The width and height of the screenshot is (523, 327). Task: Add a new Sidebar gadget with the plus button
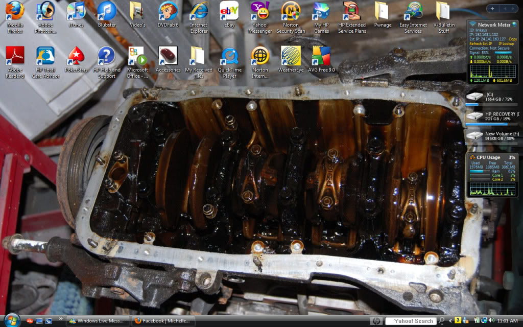tap(492, 9)
